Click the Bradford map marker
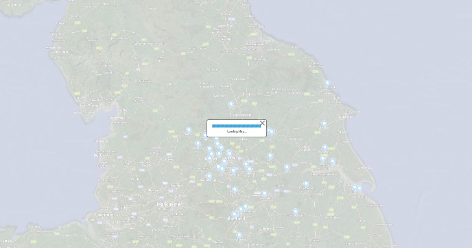Viewport: 472px width, 248px height. [210, 159]
